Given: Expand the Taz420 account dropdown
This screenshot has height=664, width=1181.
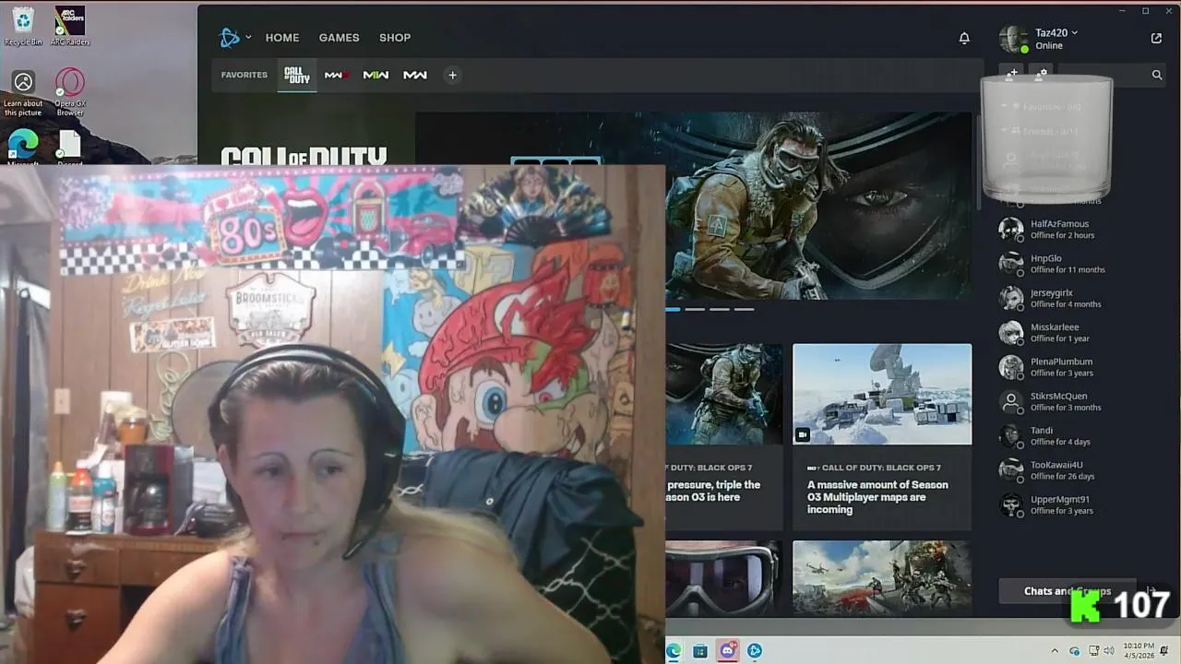Looking at the screenshot, I should pyautogui.click(x=1075, y=33).
